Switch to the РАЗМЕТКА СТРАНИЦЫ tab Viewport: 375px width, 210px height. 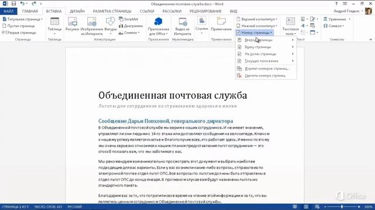coord(112,11)
